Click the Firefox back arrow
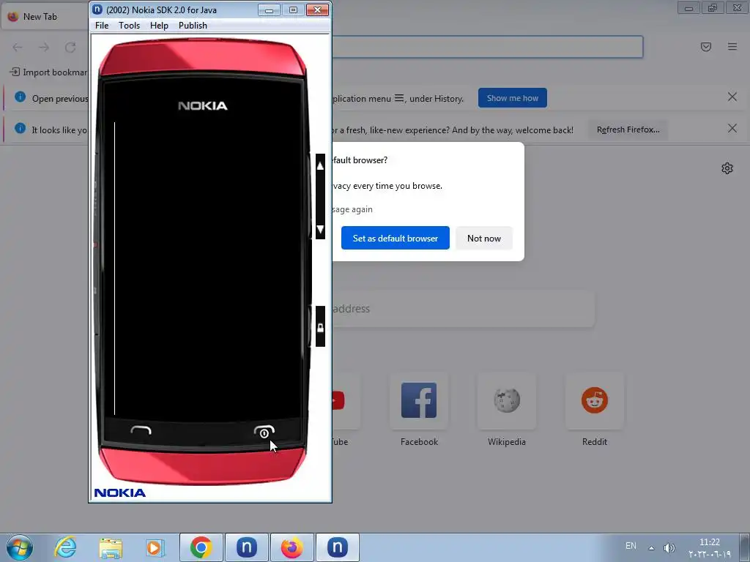The height and width of the screenshot is (562, 750). click(18, 47)
